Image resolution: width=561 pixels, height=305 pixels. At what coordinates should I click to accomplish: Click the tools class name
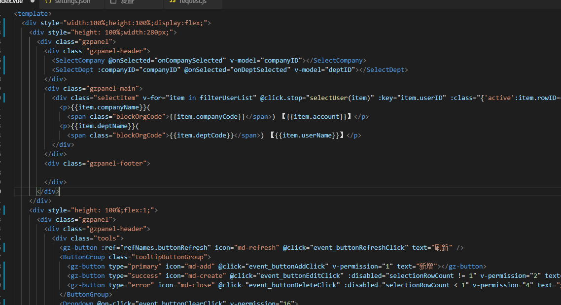pos(106,238)
